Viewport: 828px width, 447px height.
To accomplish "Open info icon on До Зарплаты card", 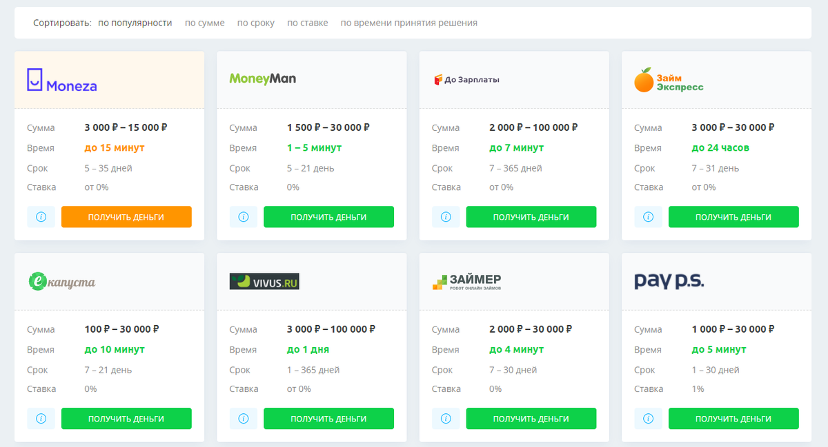I will (446, 217).
